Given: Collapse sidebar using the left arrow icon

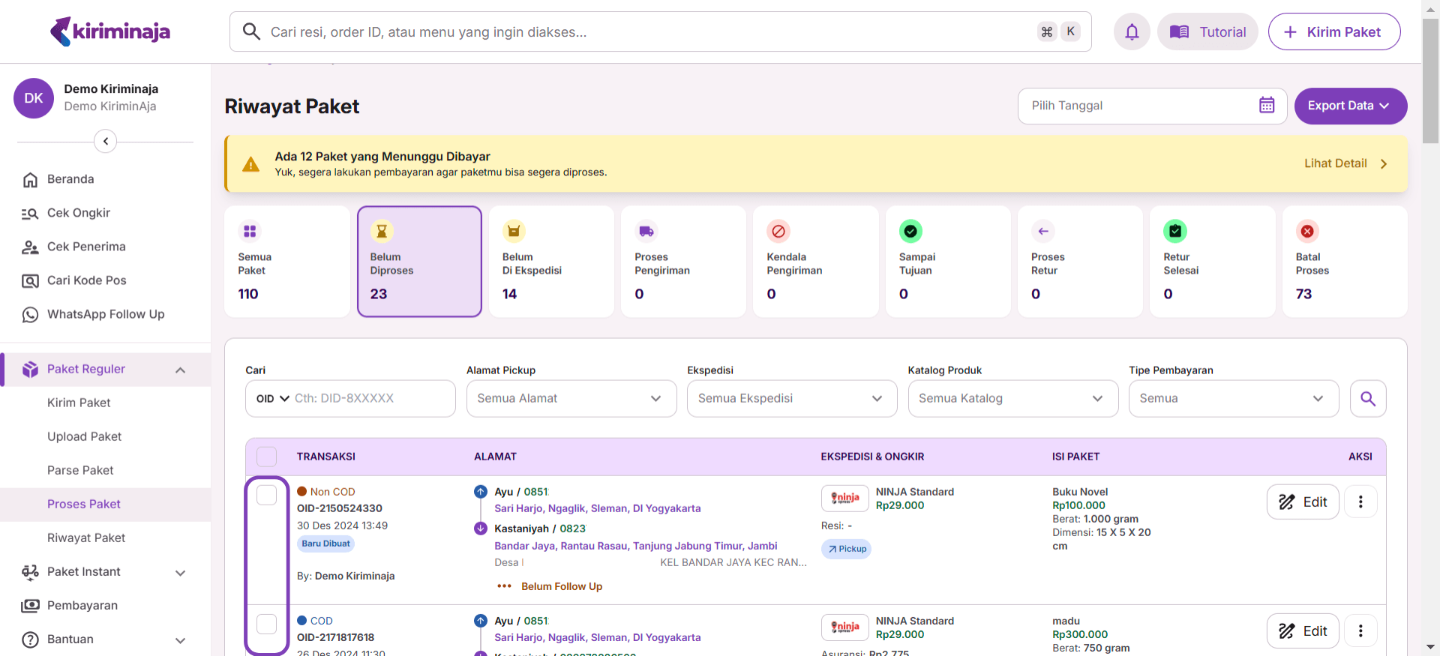Looking at the screenshot, I should click(x=106, y=141).
